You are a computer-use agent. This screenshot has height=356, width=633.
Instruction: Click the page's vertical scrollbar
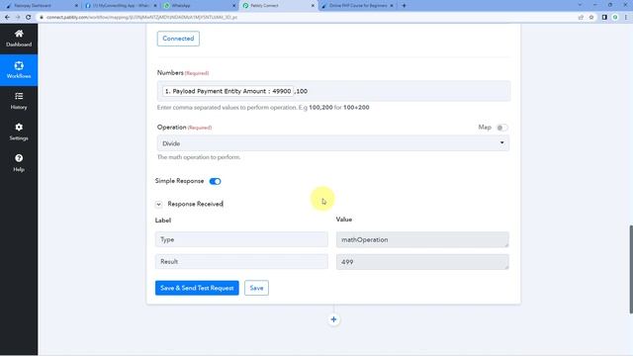[631, 269]
